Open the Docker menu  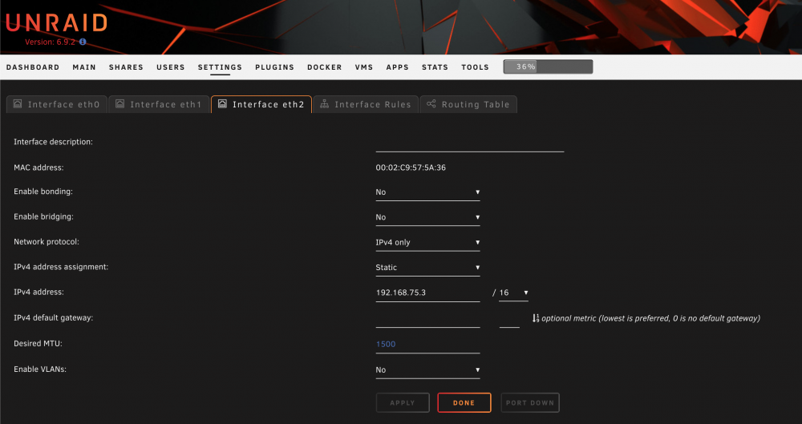tap(324, 67)
